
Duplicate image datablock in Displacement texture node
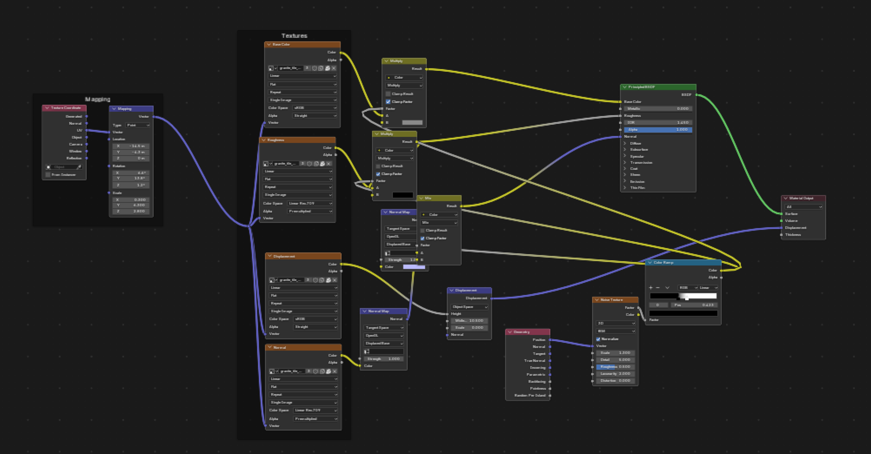pyautogui.click(x=322, y=280)
